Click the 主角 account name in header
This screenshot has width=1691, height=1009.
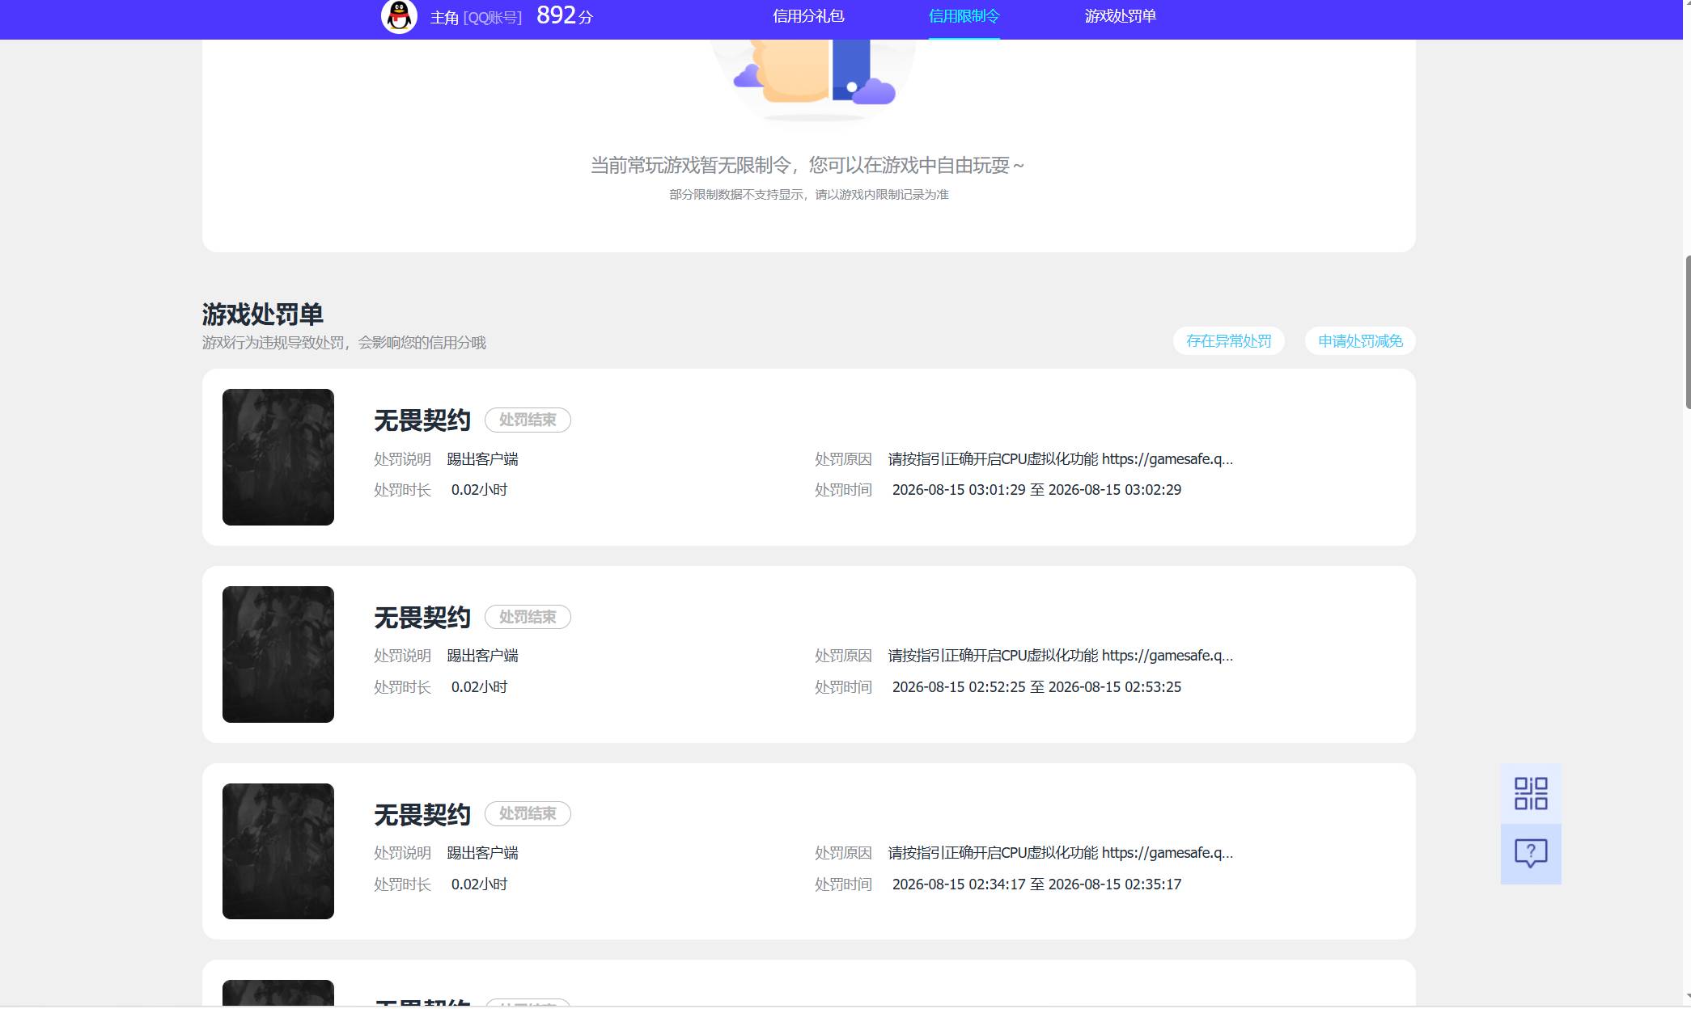click(444, 17)
